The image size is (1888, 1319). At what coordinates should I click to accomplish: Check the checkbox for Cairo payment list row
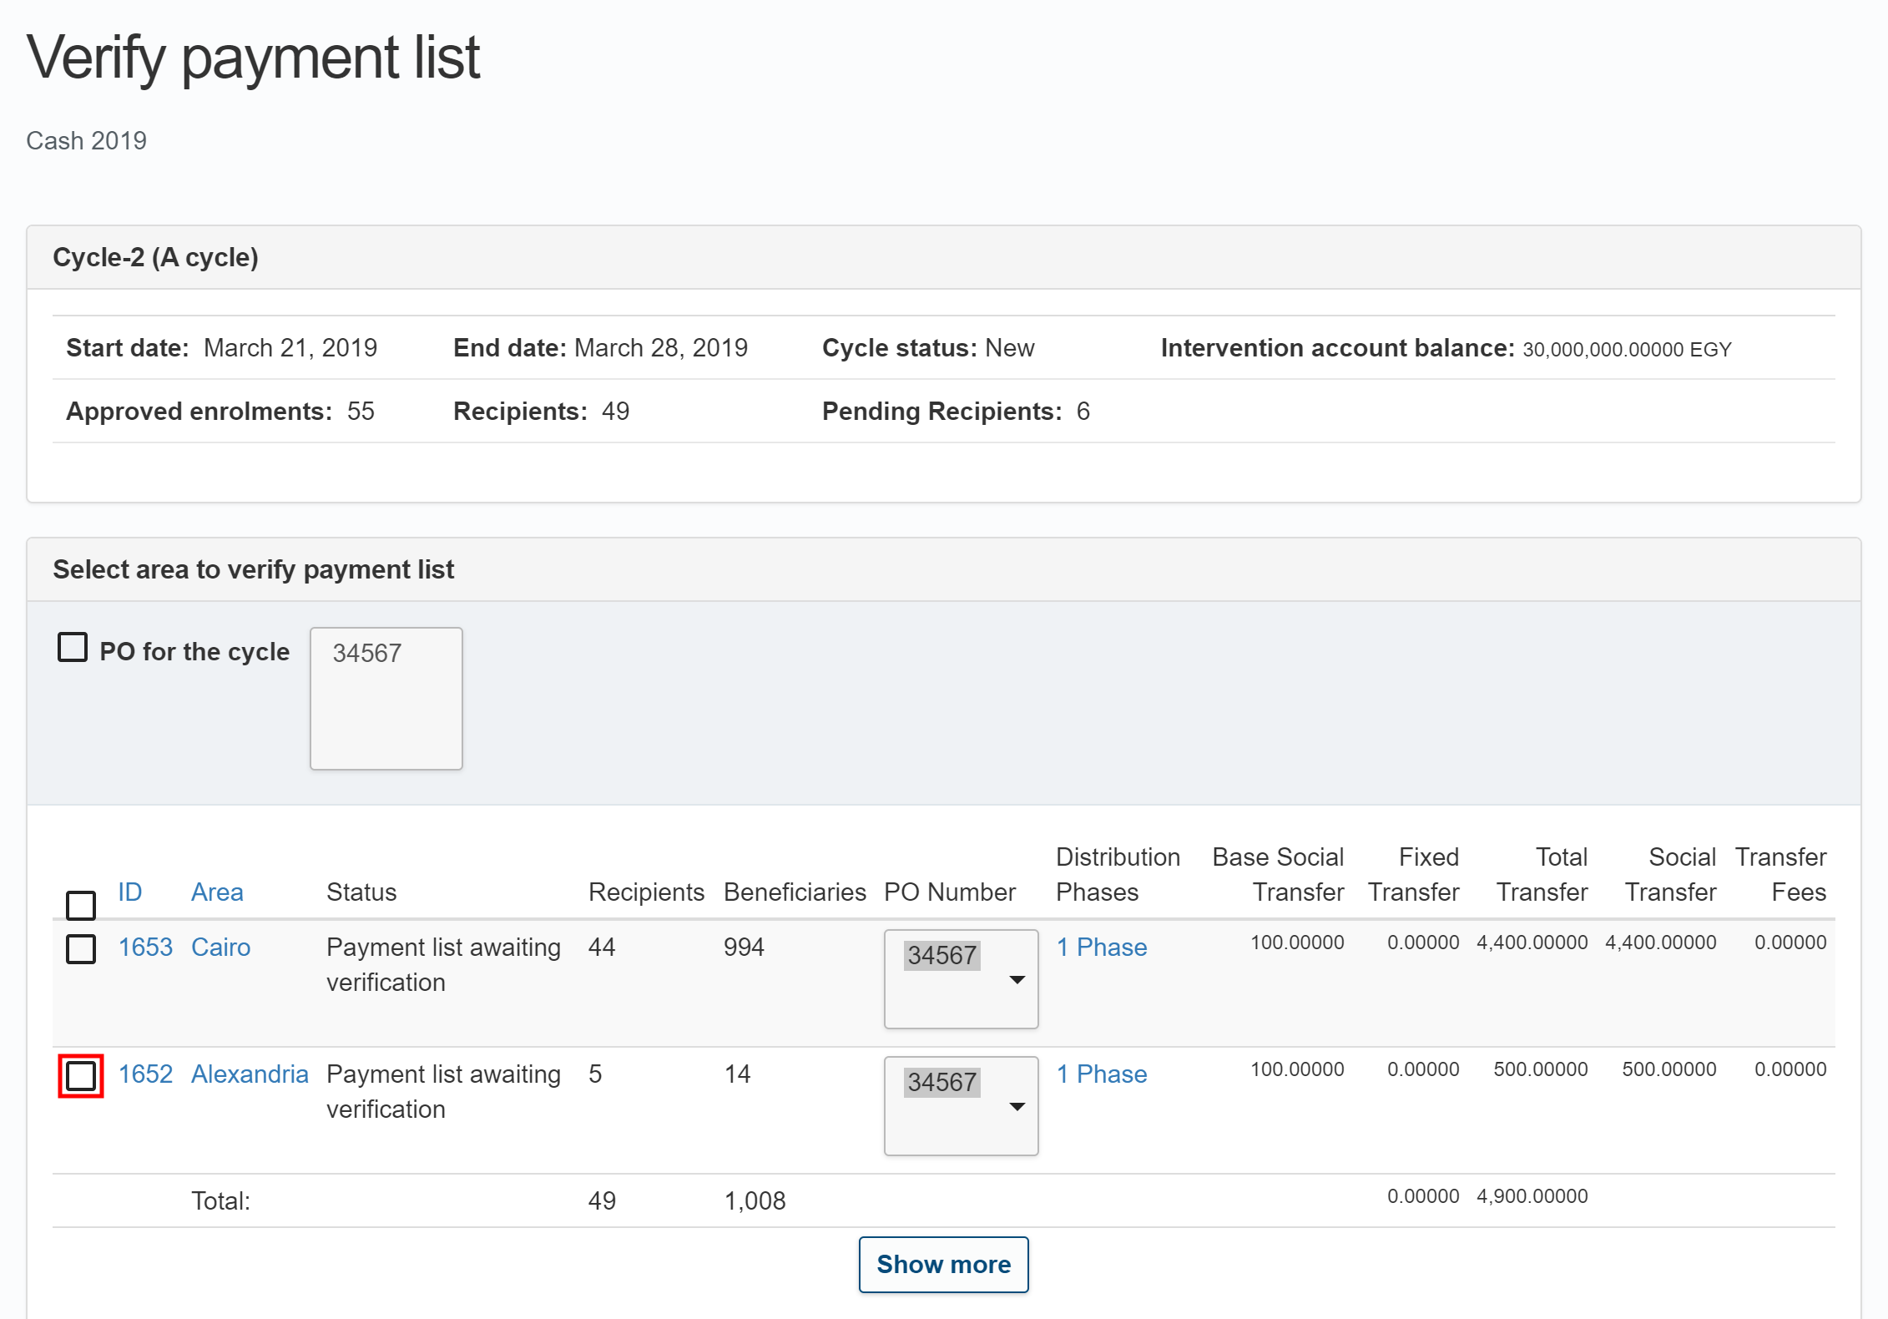(80, 949)
